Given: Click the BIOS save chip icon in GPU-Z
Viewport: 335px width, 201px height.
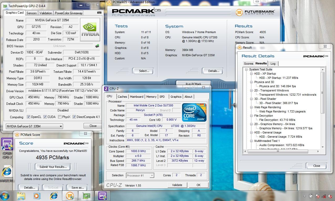Looking at the screenshot, I should point(97,46).
